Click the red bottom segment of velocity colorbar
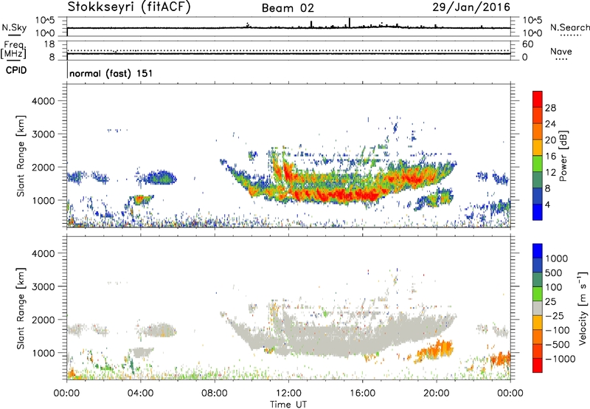This screenshot has height=409, width=590. point(538,365)
